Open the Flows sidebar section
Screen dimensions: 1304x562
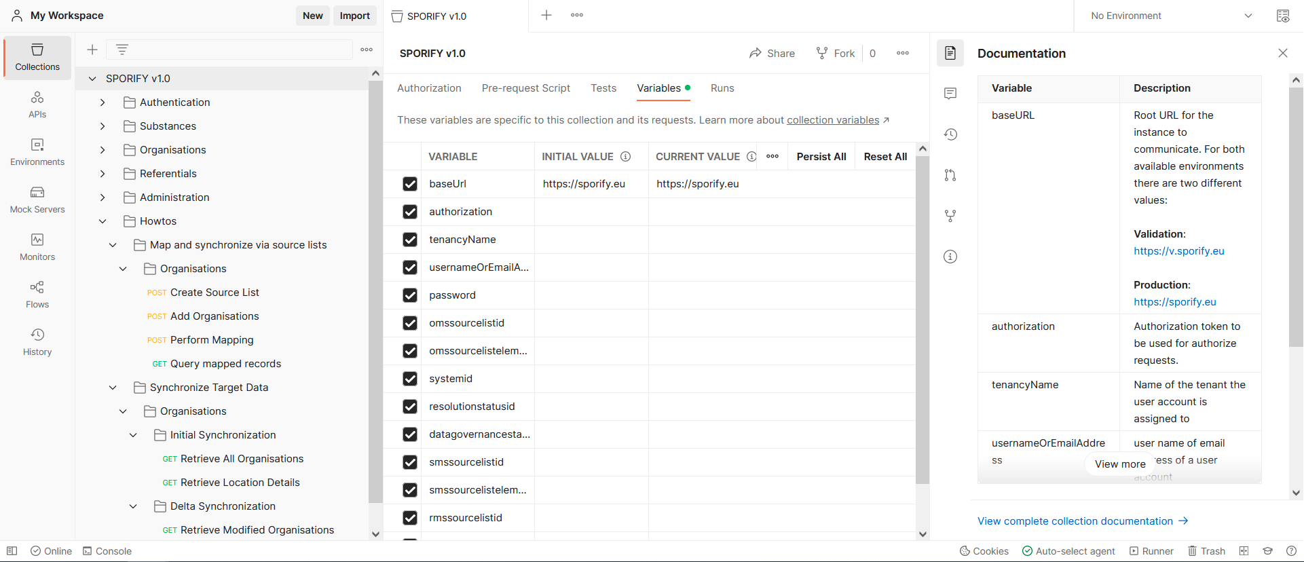point(37,295)
